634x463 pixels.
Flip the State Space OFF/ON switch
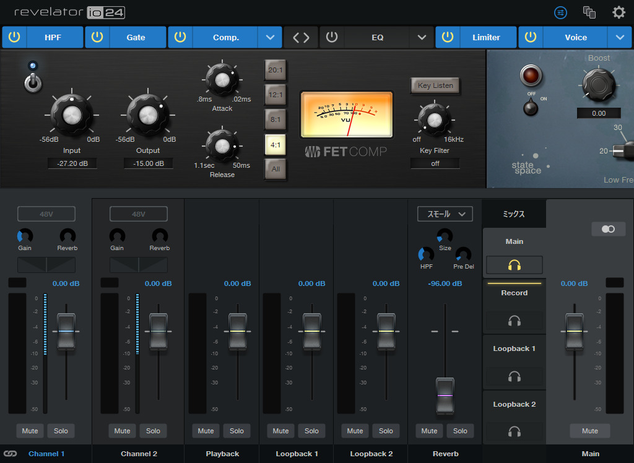click(531, 108)
